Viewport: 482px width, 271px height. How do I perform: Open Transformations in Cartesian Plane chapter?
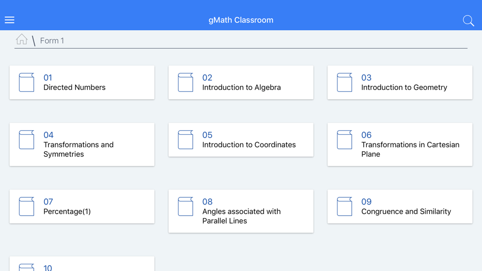410,149
